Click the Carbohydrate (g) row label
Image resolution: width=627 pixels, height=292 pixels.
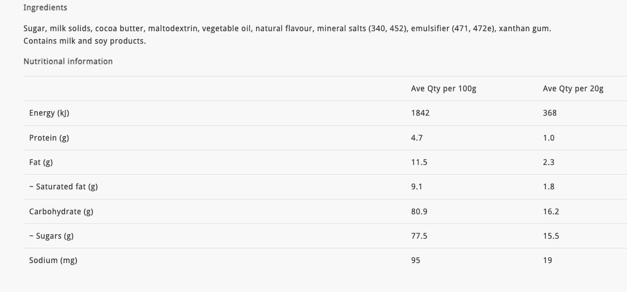[61, 211]
